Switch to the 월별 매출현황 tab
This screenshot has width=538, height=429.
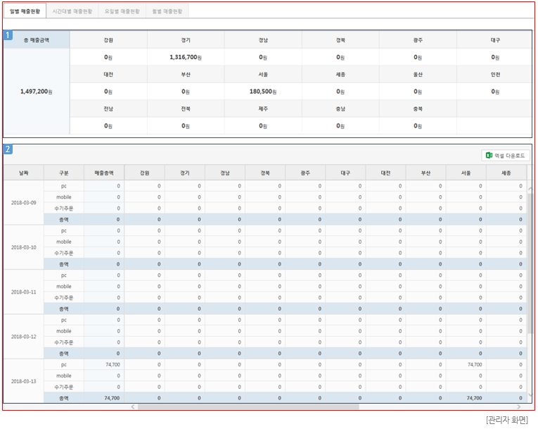click(x=167, y=11)
